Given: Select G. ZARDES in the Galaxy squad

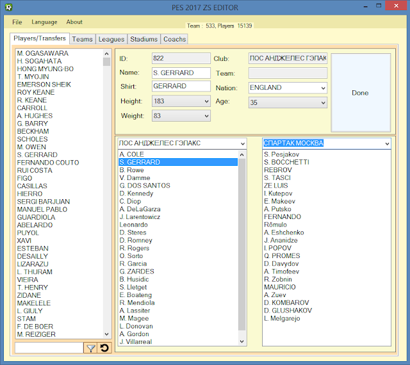Looking at the screenshot, I should coord(136,272).
